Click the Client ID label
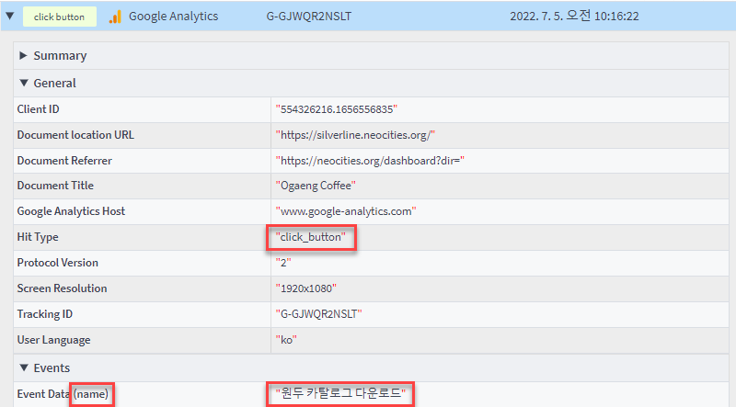736x407 pixels. [38, 109]
